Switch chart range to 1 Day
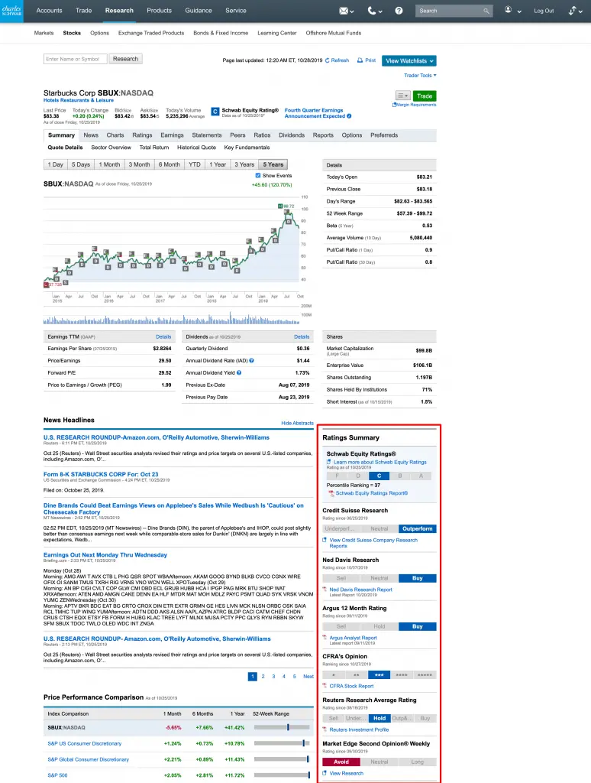591x783 pixels. 56,164
